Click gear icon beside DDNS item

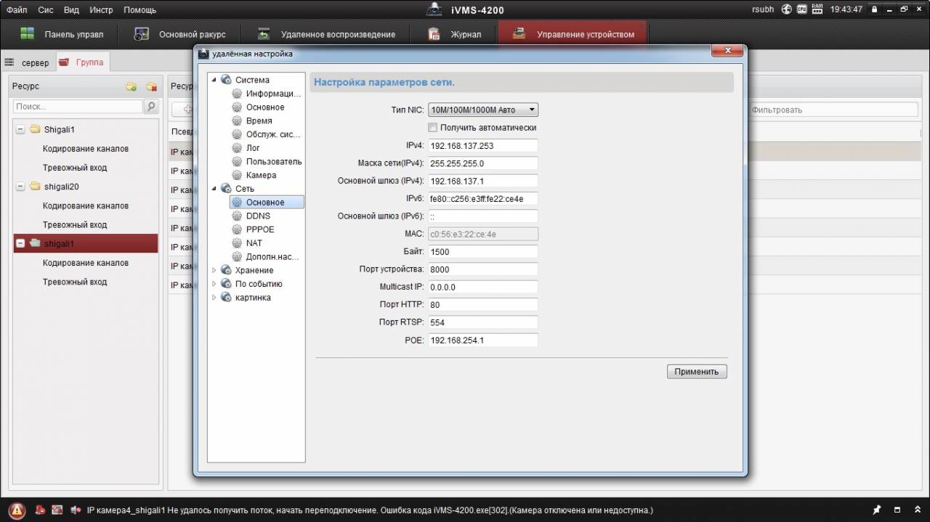(x=237, y=216)
